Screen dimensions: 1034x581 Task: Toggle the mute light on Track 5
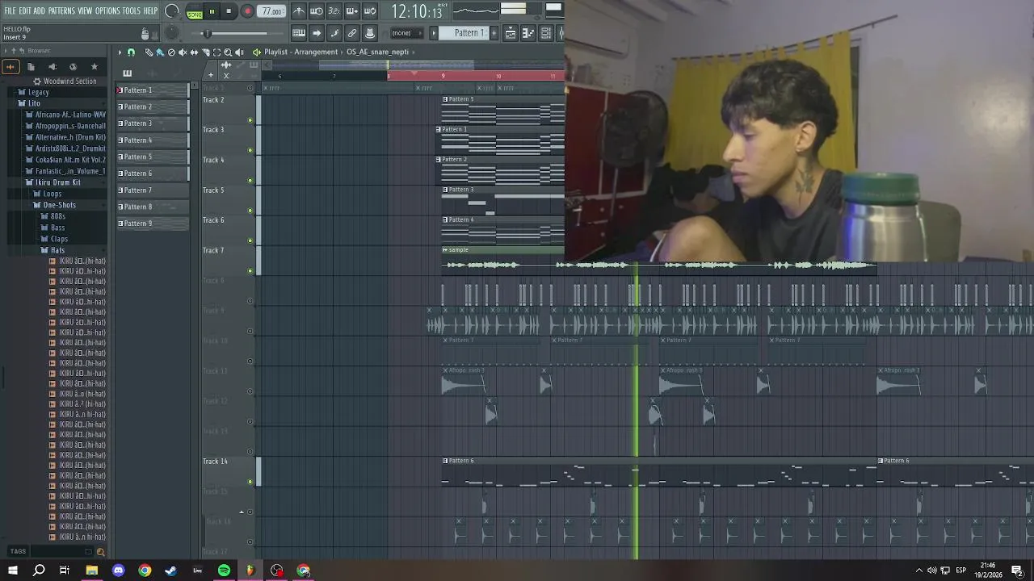click(250, 211)
